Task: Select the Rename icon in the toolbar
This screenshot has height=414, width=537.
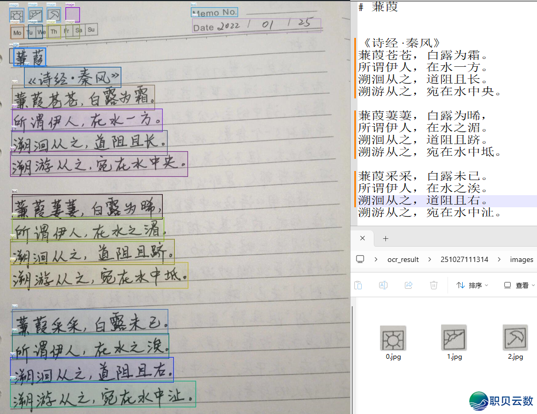Action: coord(383,285)
